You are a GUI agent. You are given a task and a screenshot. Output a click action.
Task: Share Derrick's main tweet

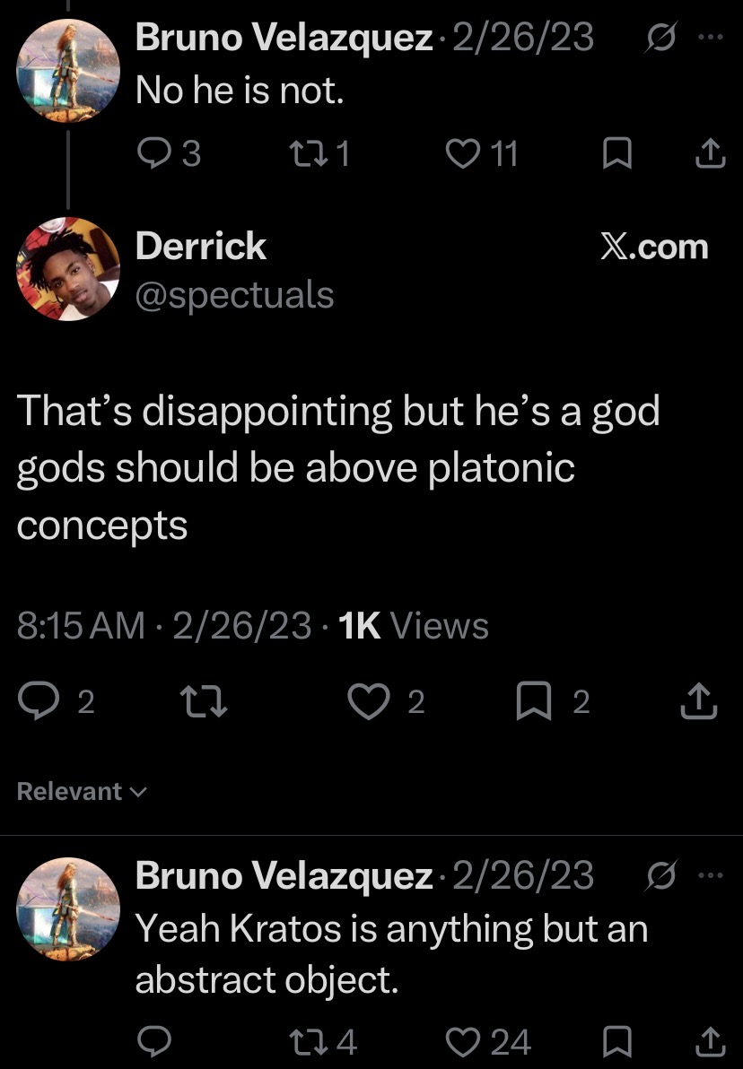[x=699, y=701]
